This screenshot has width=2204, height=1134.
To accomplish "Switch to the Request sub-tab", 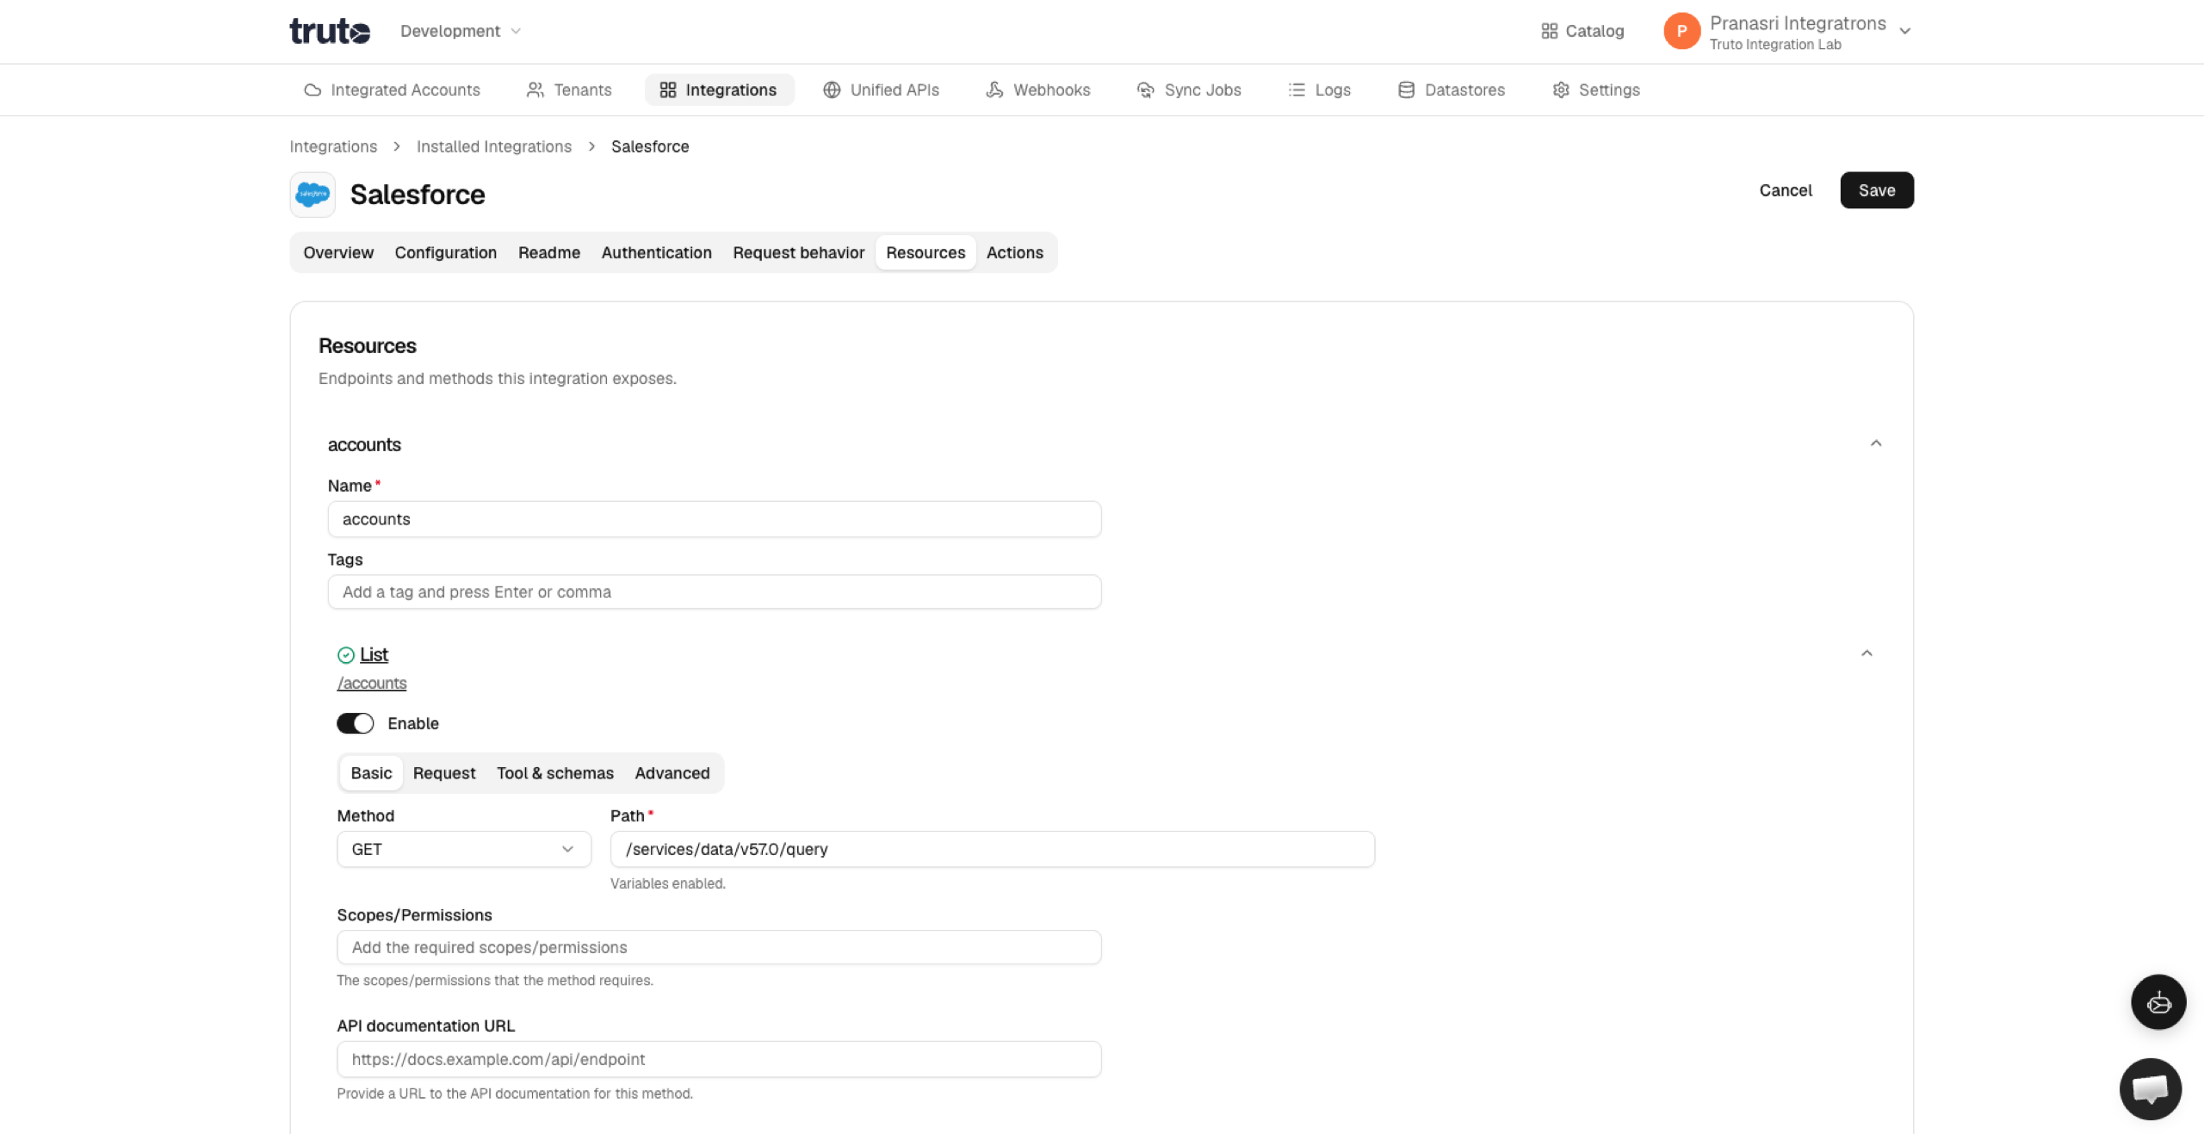I will [444, 773].
